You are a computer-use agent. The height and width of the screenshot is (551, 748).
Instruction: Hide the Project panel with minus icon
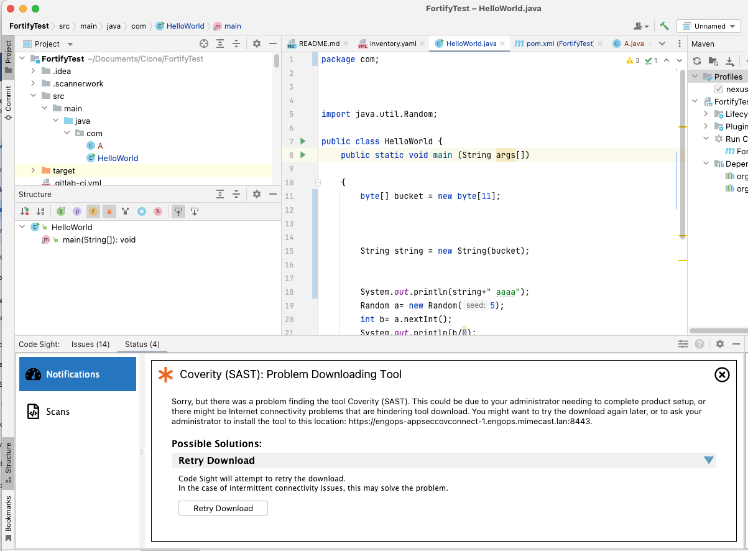tap(272, 44)
